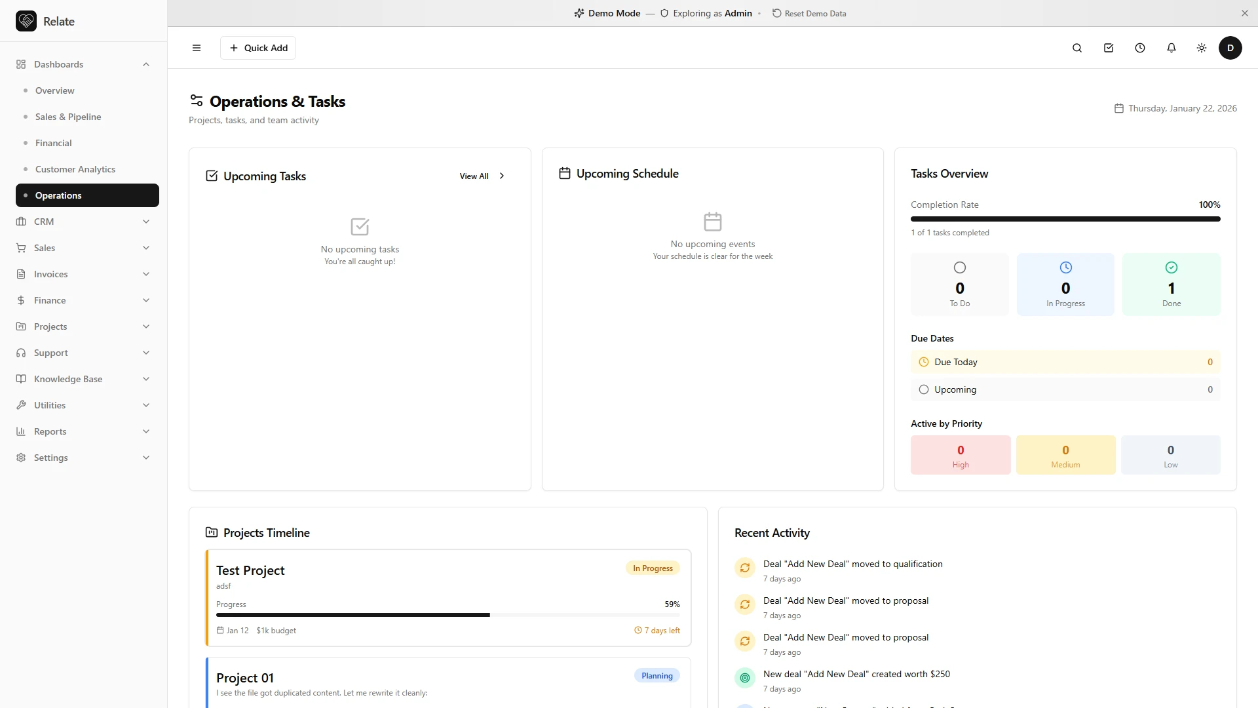Click the Projects folder icon in the sidebar
The image size is (1258, 708).
[x=21, y=326]
